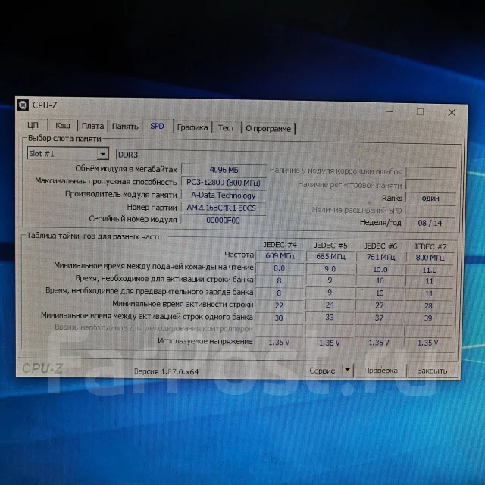Switch to the Графика tab
485x485 pixels.
192,127
